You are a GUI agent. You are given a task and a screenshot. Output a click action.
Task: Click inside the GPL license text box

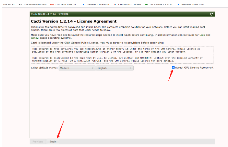coord(121,54)
